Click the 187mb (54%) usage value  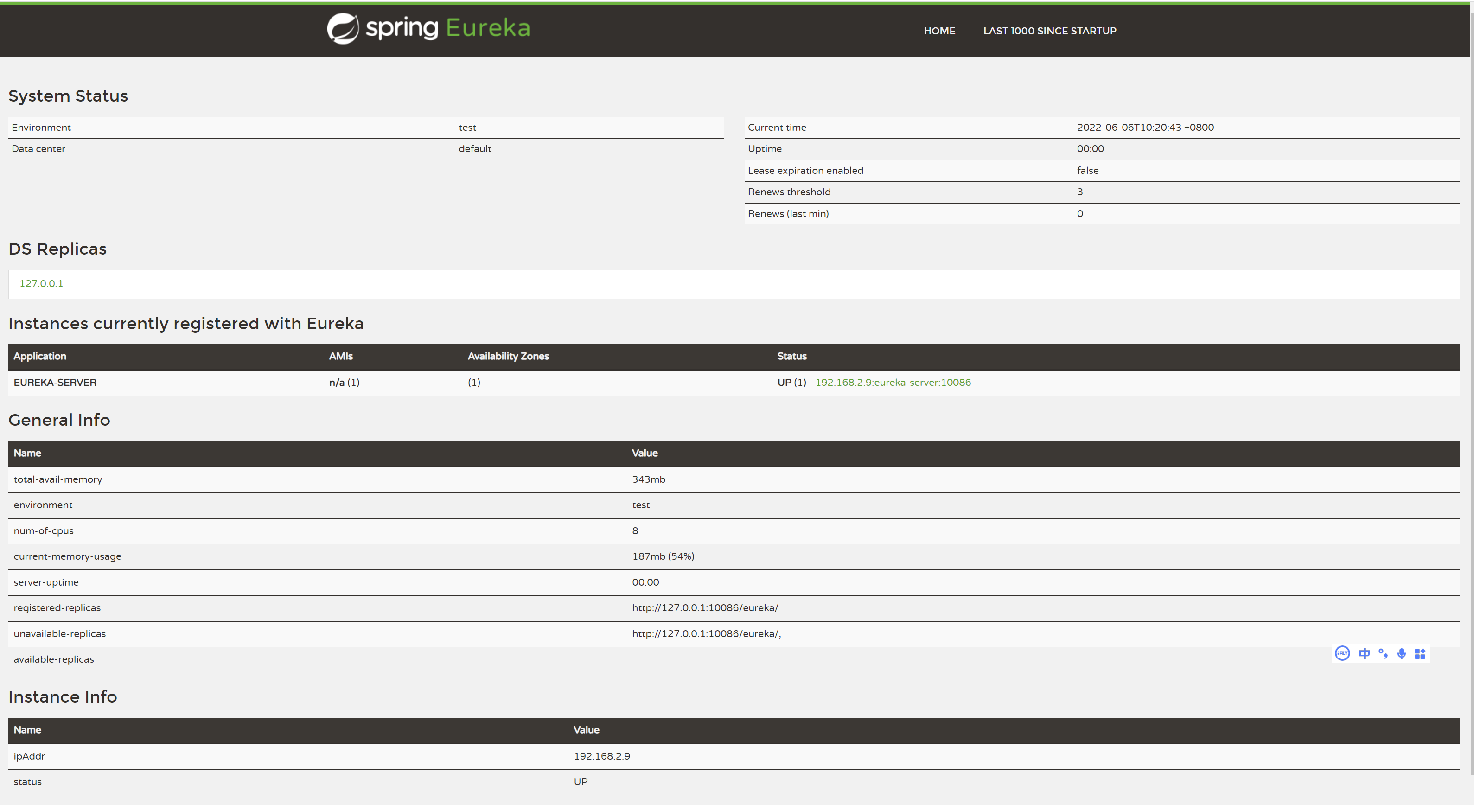(x=663, y=557)
